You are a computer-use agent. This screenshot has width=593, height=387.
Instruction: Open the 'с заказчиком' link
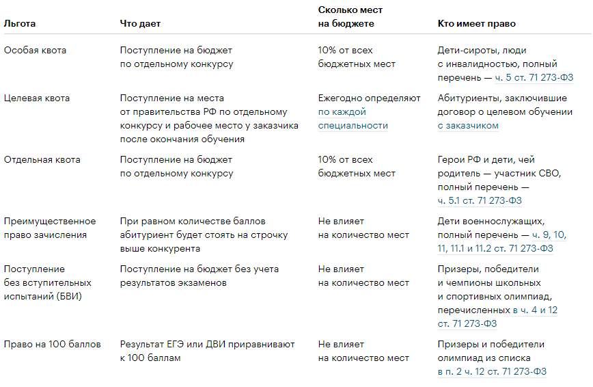click(468, 125)
